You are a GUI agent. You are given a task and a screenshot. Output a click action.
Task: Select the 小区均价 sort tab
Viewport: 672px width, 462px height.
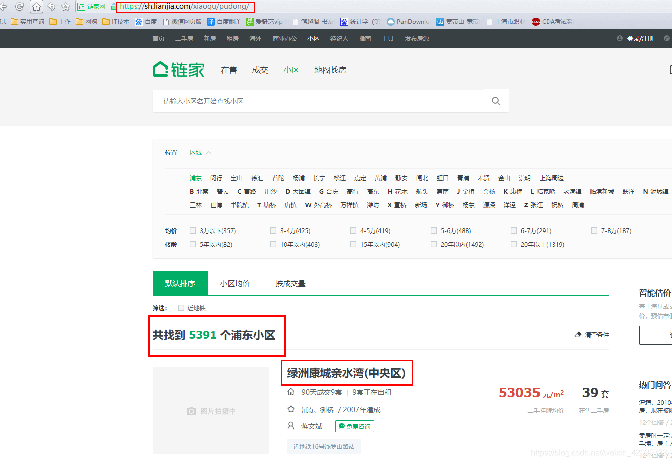point(235,284)
